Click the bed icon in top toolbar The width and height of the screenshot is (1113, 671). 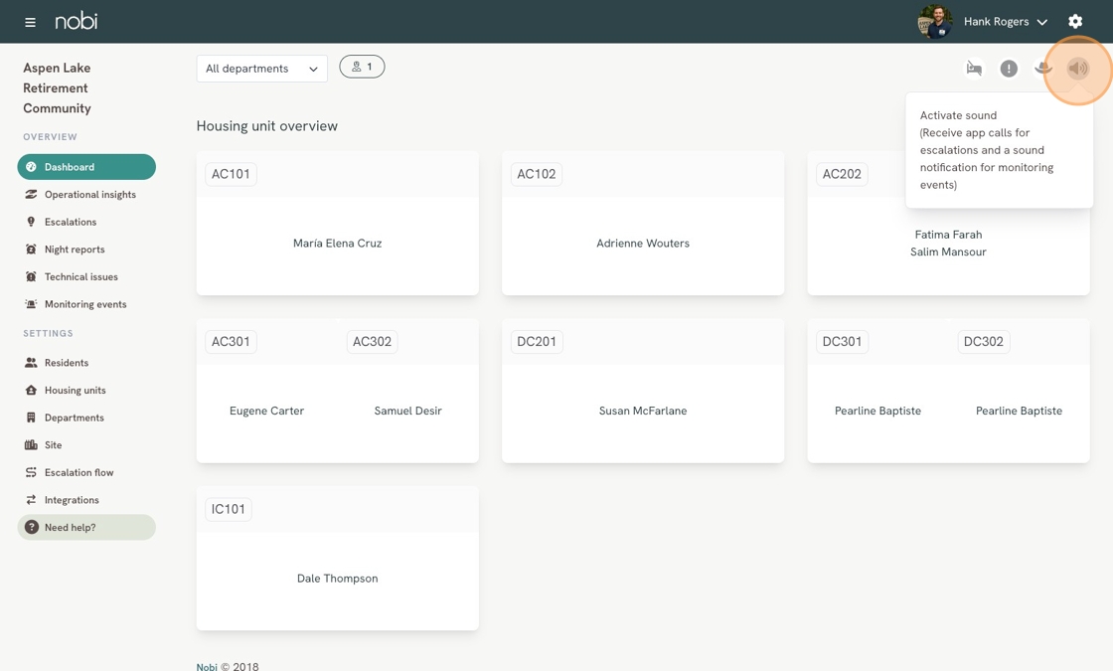click(x=974, y=69)
